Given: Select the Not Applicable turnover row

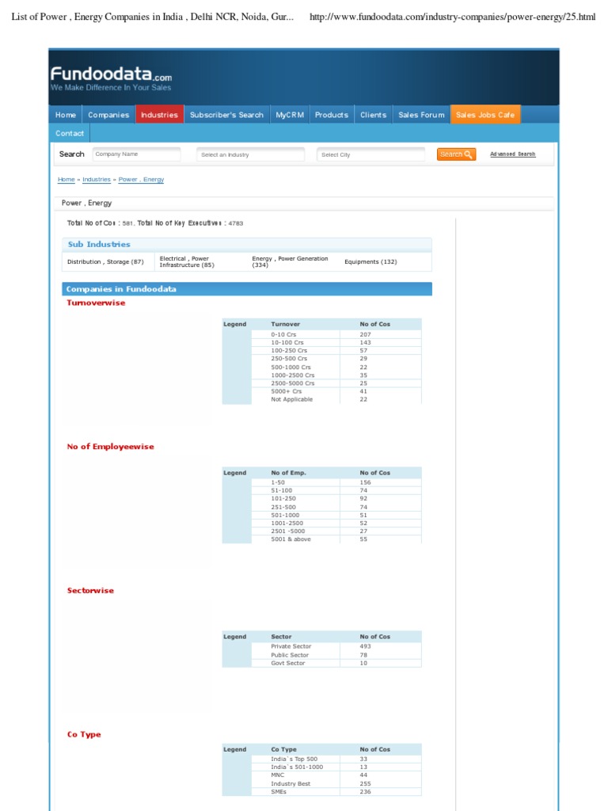Looking at the screenshot, I should [x=336, y=399].
